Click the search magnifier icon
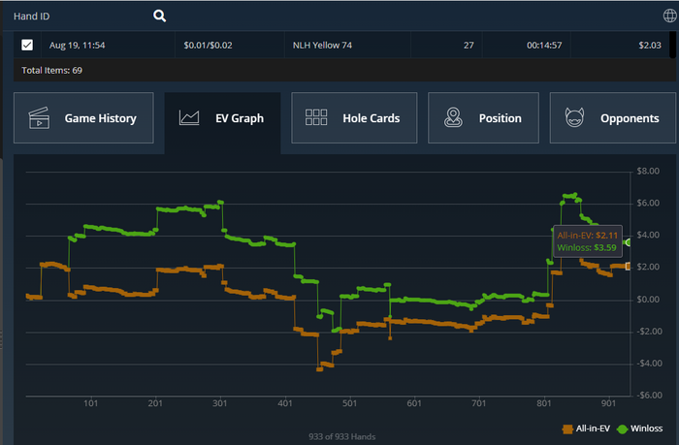The width and height of the screenshot is (679, 445). [x=159, y=16]
